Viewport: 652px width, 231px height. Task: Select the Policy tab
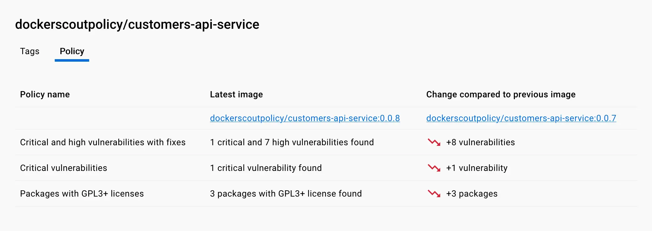tap(72, 51)
